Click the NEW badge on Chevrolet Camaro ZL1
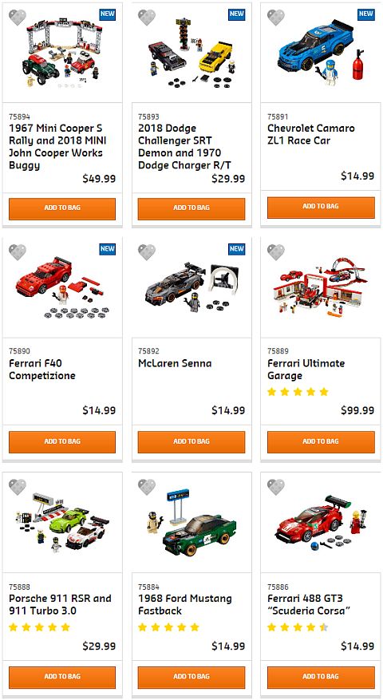Image resolution: width=383 pixels, height=700 pixels. 366,14
